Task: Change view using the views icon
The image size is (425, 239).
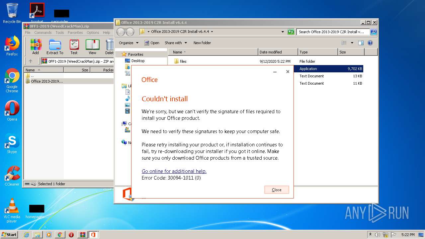Action: 344,43
